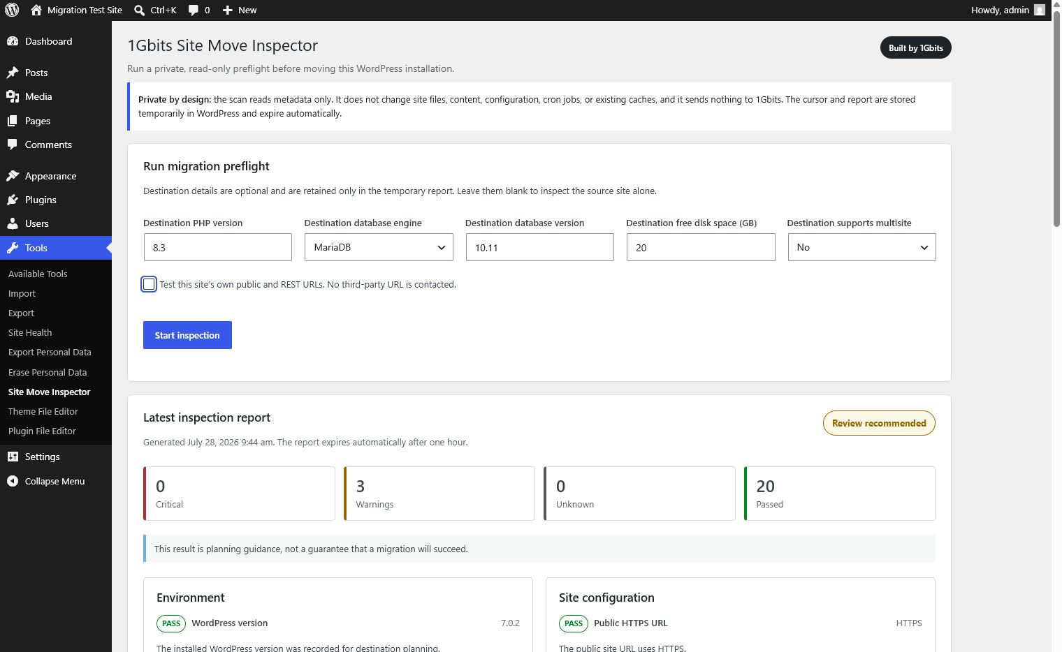Focus the Destination PHP version field
The image size is (1062, 652).
coord(217,247)
